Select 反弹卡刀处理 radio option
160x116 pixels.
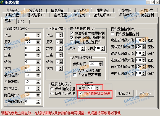coord(52,93)
